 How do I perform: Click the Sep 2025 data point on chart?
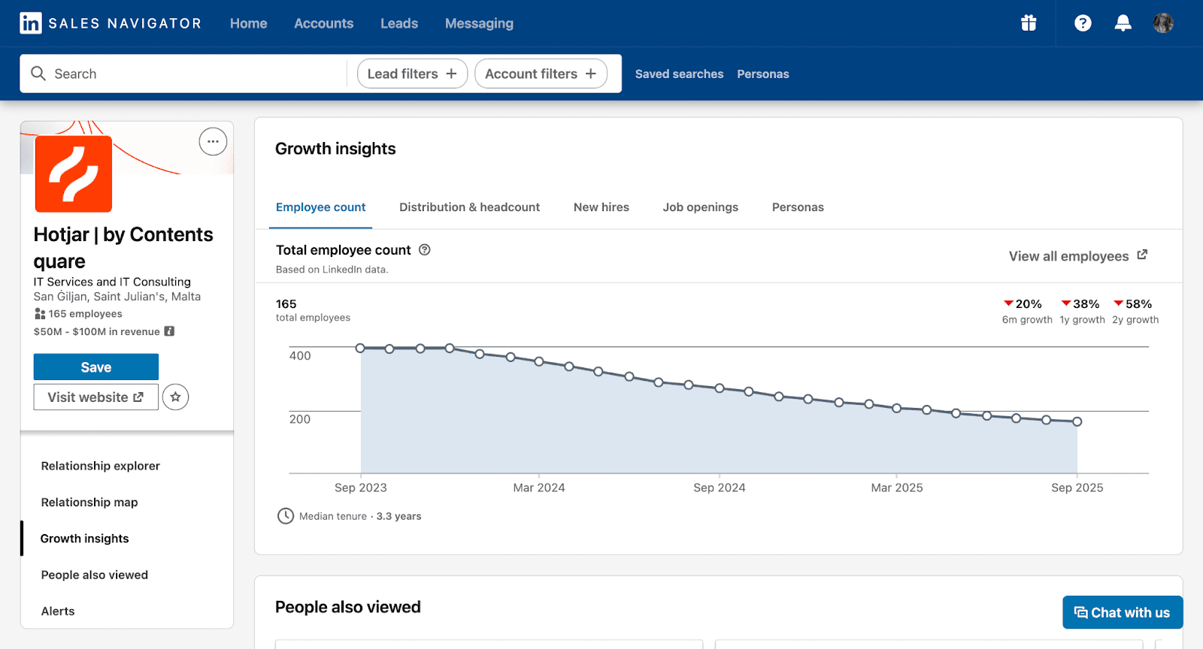1077,422
